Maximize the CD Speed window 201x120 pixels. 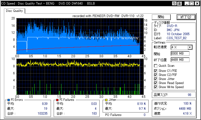[x=192, y=4]
